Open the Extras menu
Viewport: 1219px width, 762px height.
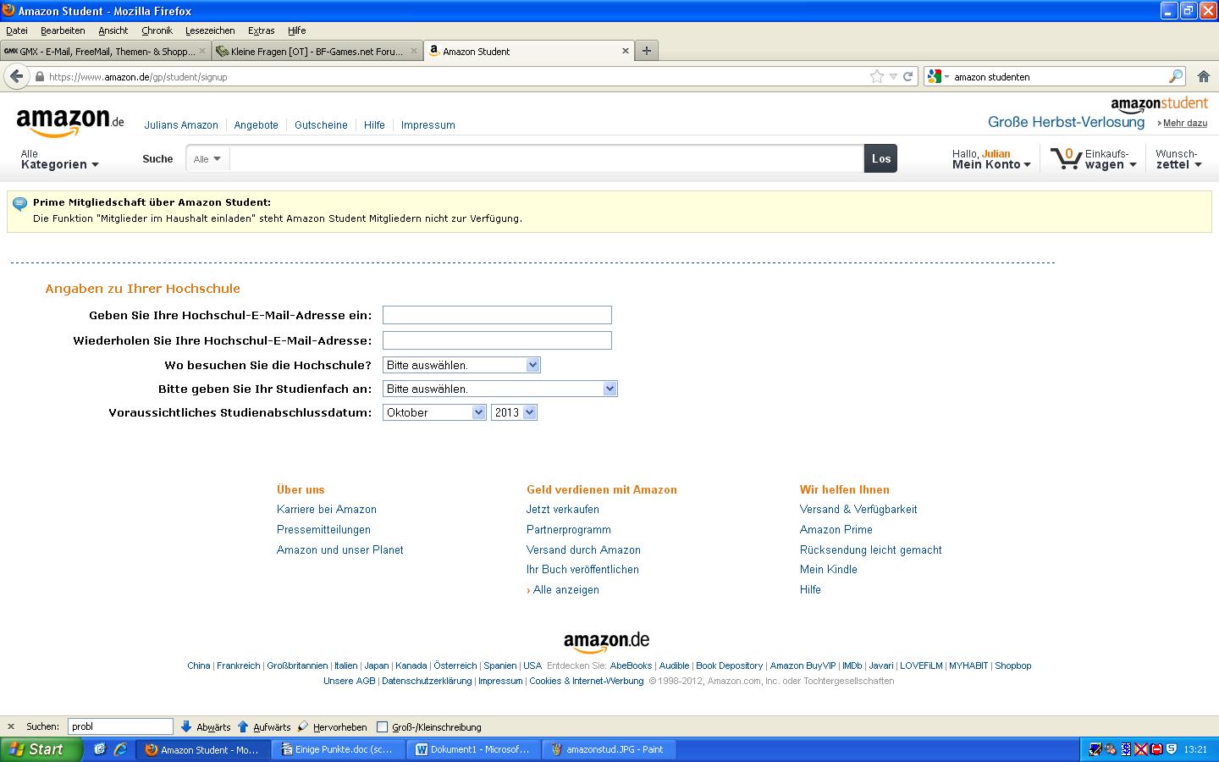[x=262, y=30]
